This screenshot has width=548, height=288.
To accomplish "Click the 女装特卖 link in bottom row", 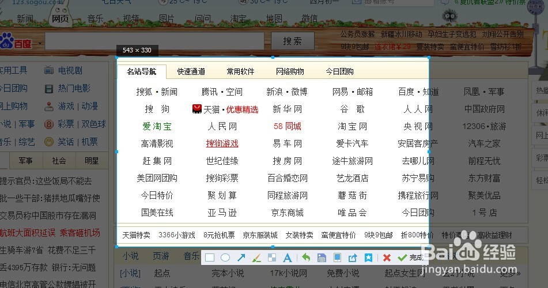I will [x=300, y=235].
